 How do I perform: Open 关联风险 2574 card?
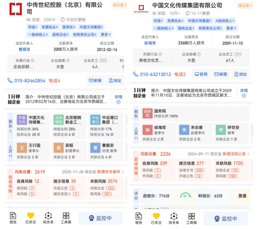point(105,188)
